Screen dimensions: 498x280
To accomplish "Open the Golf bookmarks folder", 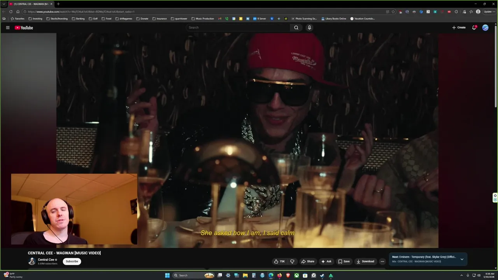I will [93, 19].
